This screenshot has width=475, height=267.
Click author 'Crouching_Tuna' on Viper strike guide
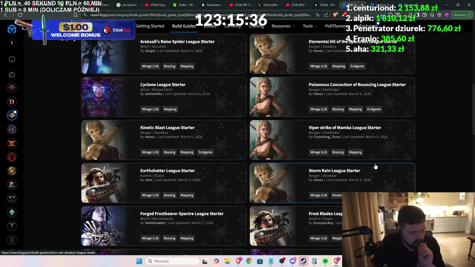tap(327, 137)
